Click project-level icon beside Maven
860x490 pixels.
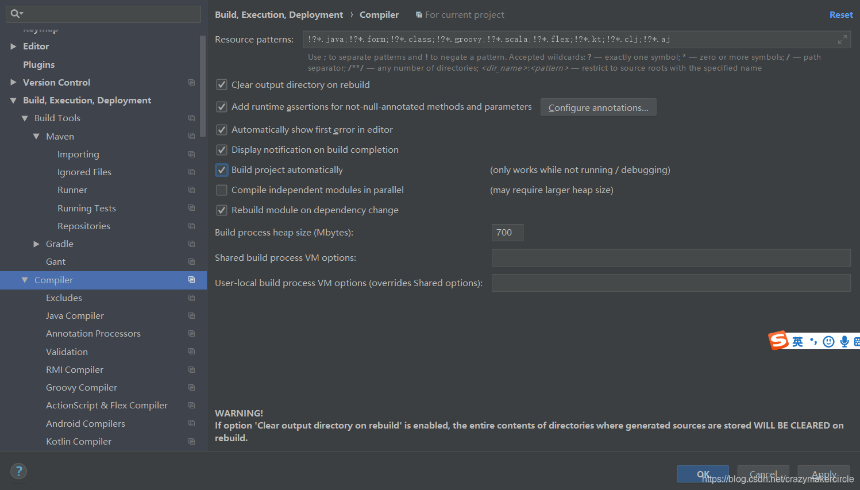192,136
